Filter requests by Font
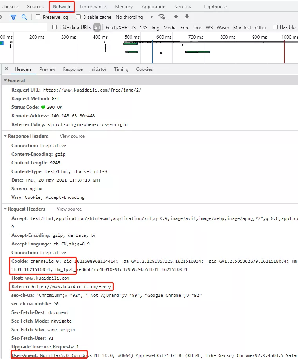This screenshot has height=359, width=298. coord(185,28)
